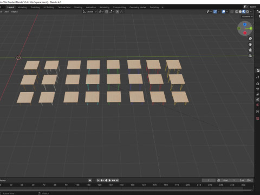
Task: Click the pan view hand icon
Action: pyautogui.click(x=250, y=44)
